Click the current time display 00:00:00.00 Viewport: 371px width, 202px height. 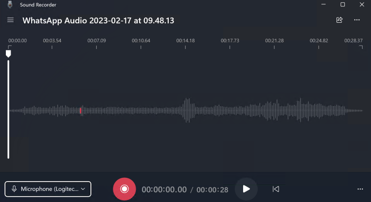point(164,189)
